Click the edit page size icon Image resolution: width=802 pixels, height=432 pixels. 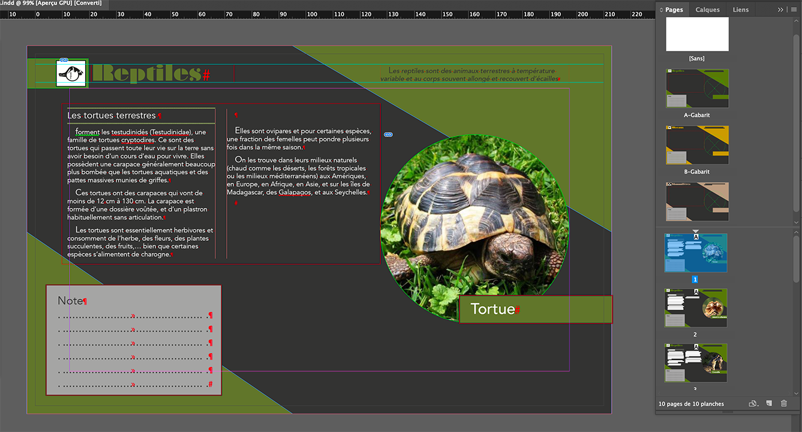753,403
